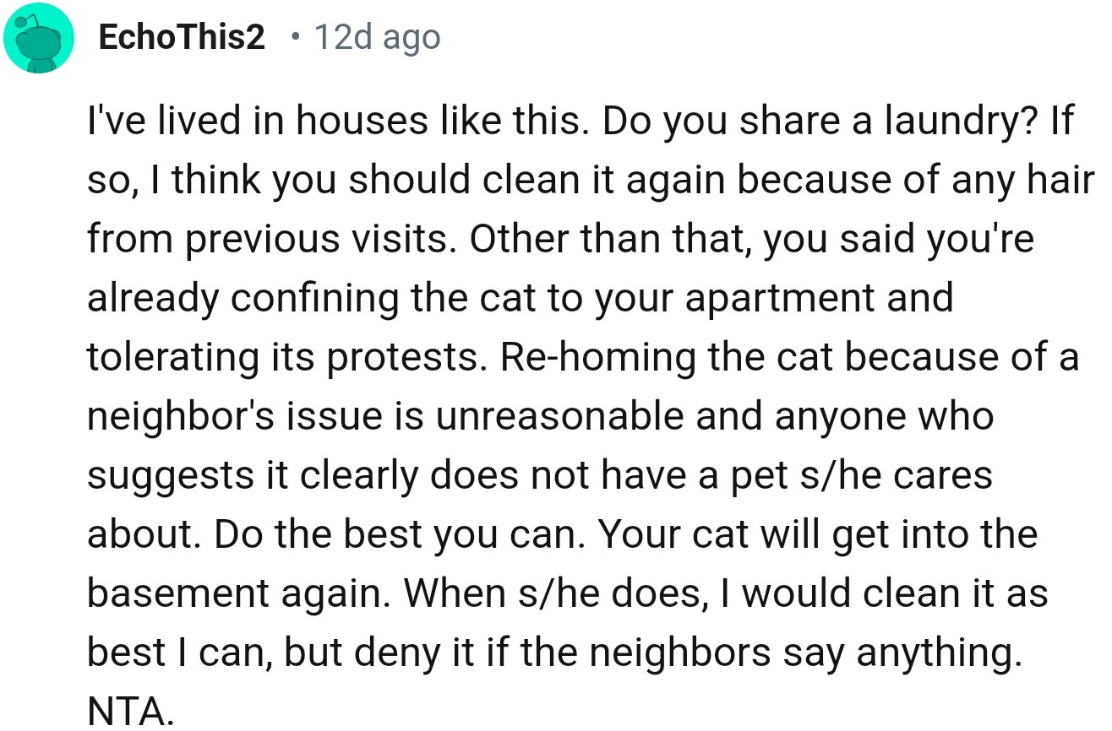Click the word "basement" in the comment
Viewport: 1112px width, 731px height.
[169, 593]
